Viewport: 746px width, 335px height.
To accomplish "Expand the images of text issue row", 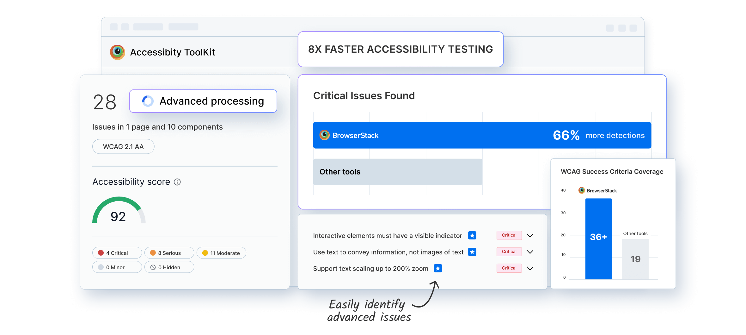I will tap(530, 252).
